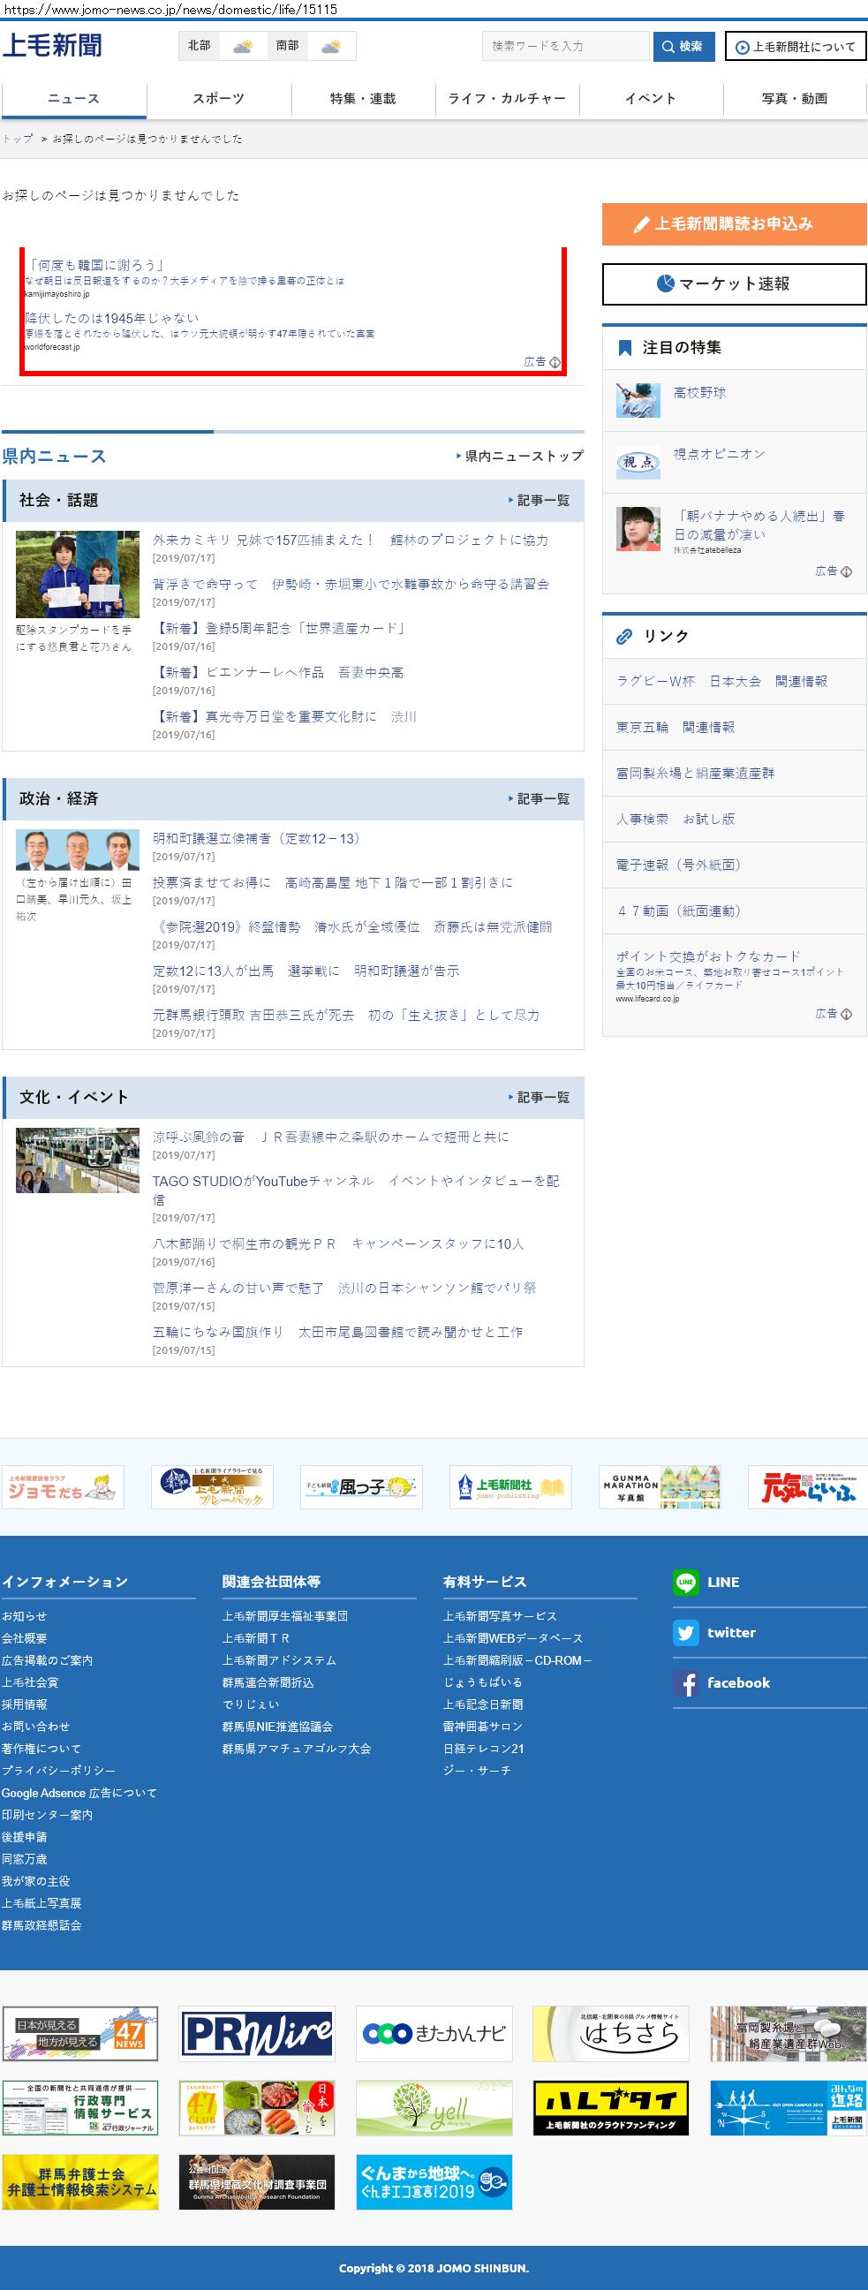
Task: Open the 47NEWS banner
Action: click(80, 2033)
